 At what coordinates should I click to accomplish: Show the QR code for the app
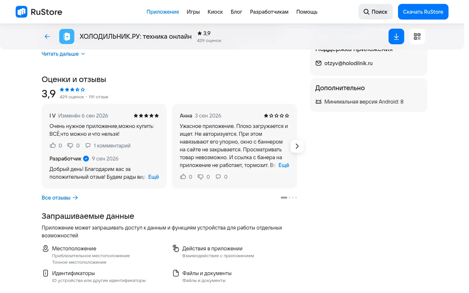click(417, 36)
